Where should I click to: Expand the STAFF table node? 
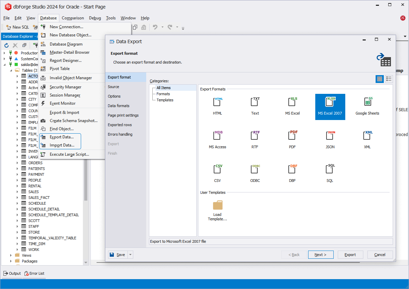point(17,226)
